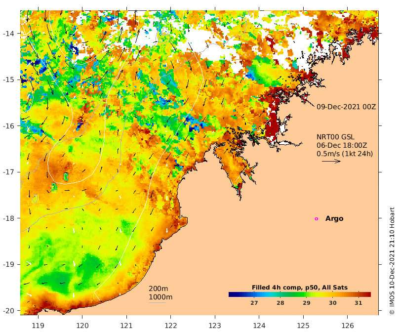Image resolution: width=400 pixels, height=332 pixels.
Task: Click the '-16' latitude axis label
Action: click(8, 126)
